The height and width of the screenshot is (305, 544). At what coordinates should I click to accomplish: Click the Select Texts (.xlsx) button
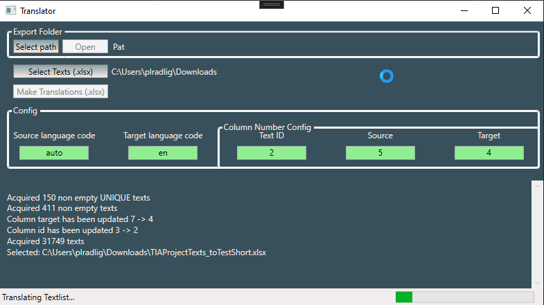[60, 72]
